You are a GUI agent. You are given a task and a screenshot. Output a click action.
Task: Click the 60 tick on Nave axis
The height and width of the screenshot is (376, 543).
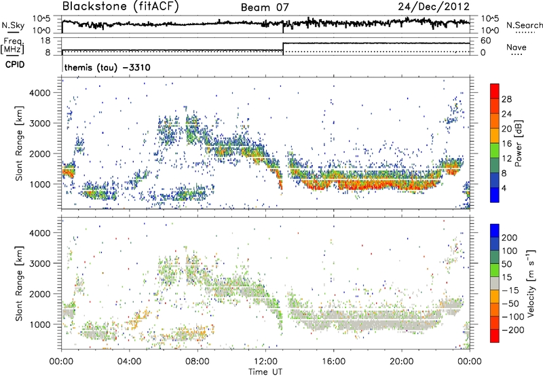[486, 41]
